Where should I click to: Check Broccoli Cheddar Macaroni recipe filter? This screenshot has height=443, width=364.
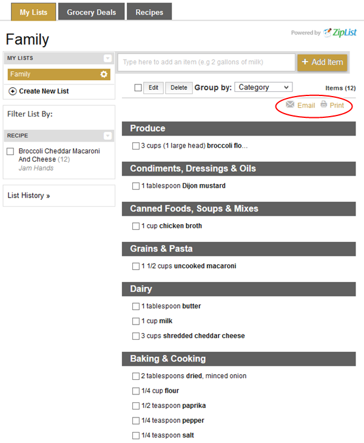coord(10,151)
